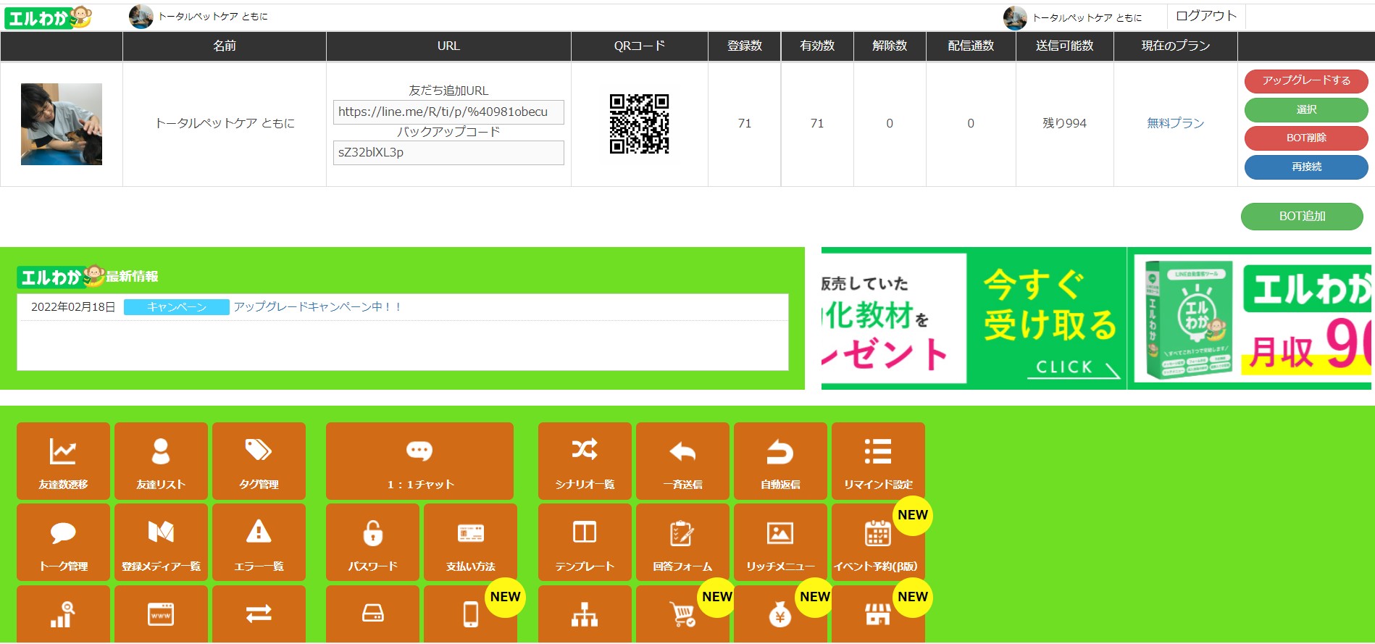Click the storefront shop tile
This screenshot has width=1375, height=644.
(x=878, y=614)
